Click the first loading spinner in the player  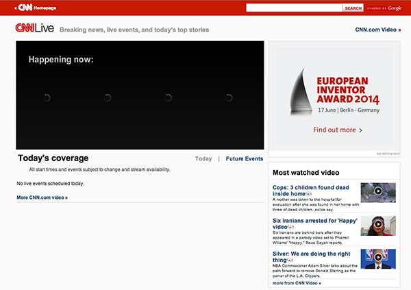47,97
